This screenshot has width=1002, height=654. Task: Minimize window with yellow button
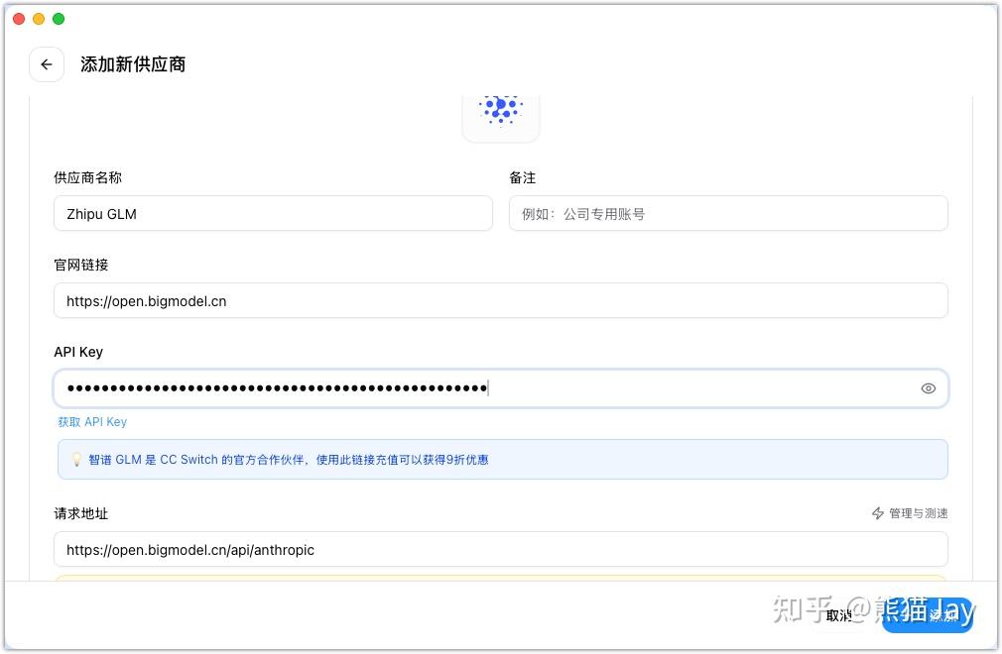39,19
